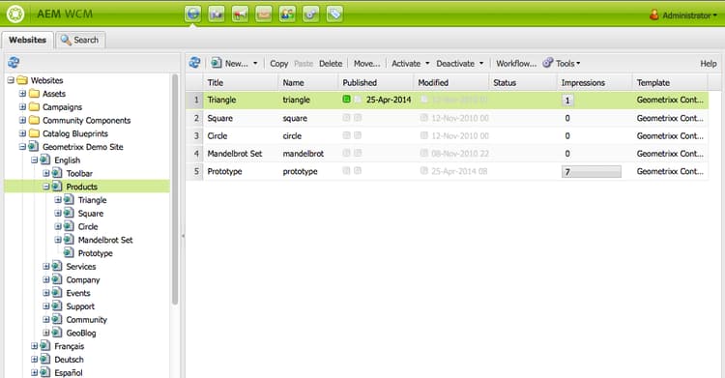The width and height of the screenshot is (725, 378).
Task: Select the Services page in tree
Action: click(x=81, y=266)
